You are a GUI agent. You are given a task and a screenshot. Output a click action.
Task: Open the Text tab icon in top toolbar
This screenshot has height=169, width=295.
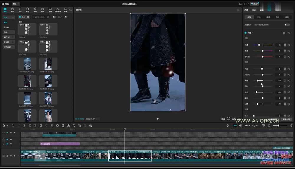coord(20,10)
